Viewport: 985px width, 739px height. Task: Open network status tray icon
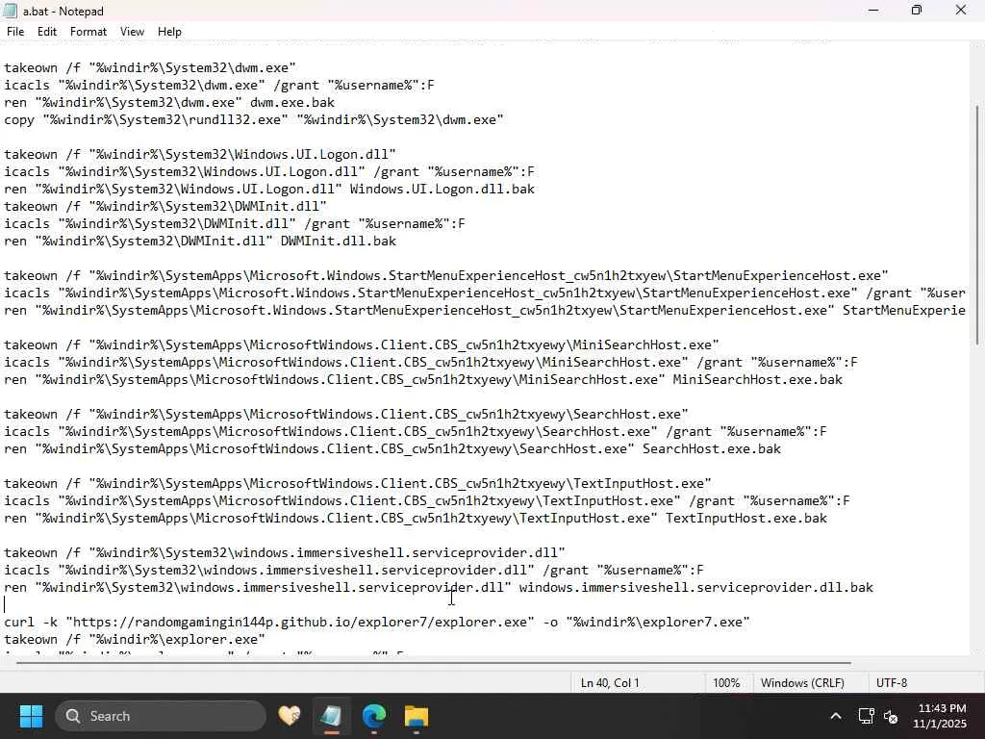tap(867, 716)
